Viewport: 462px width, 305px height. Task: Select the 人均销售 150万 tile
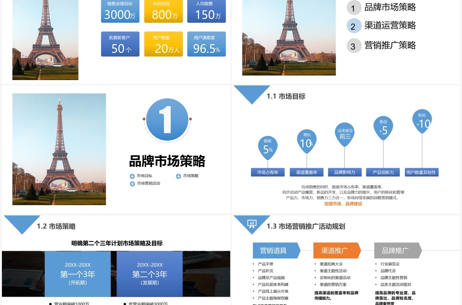pos(207,11)
